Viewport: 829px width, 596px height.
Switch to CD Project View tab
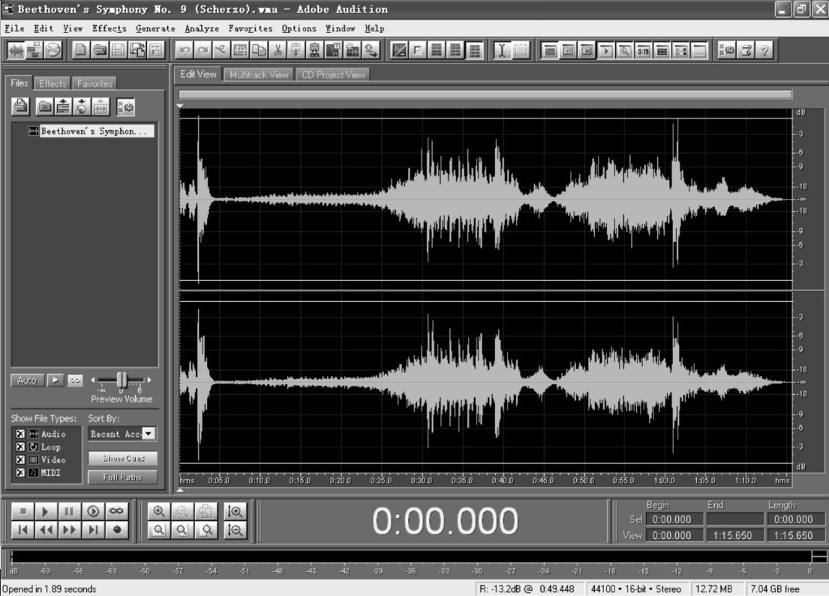pos(333,74)
